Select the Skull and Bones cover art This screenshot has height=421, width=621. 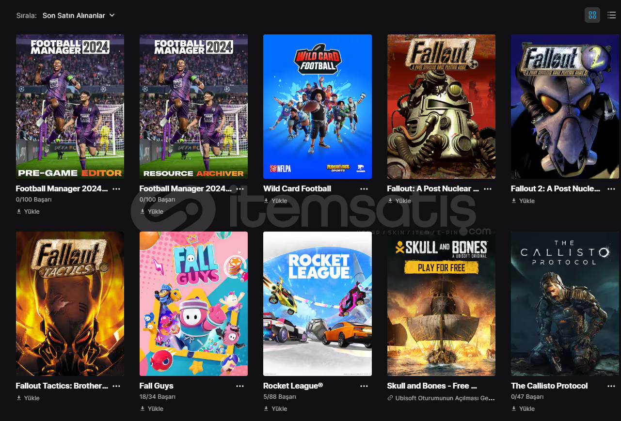click(441, 304)
